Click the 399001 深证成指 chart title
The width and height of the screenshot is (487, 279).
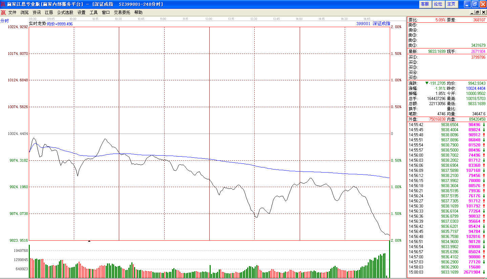point(373,24)
